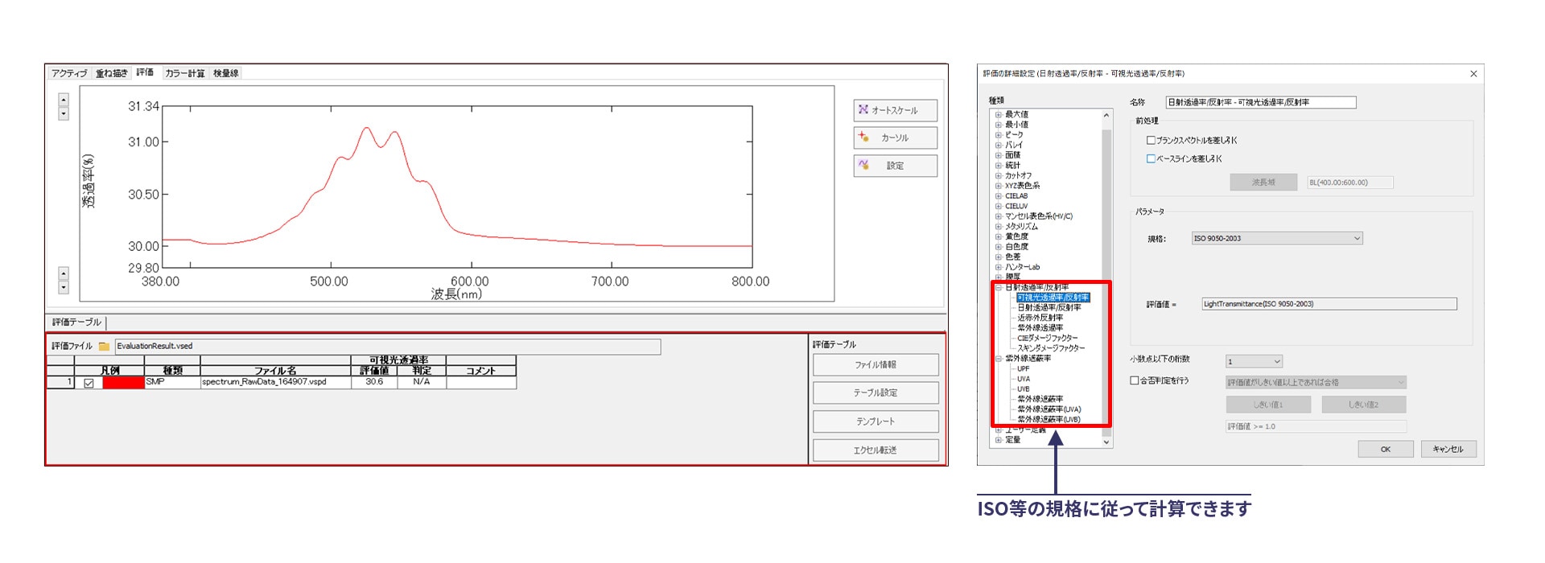Click the テーブル設定 button
The image size is (1545, 563).
875,393
